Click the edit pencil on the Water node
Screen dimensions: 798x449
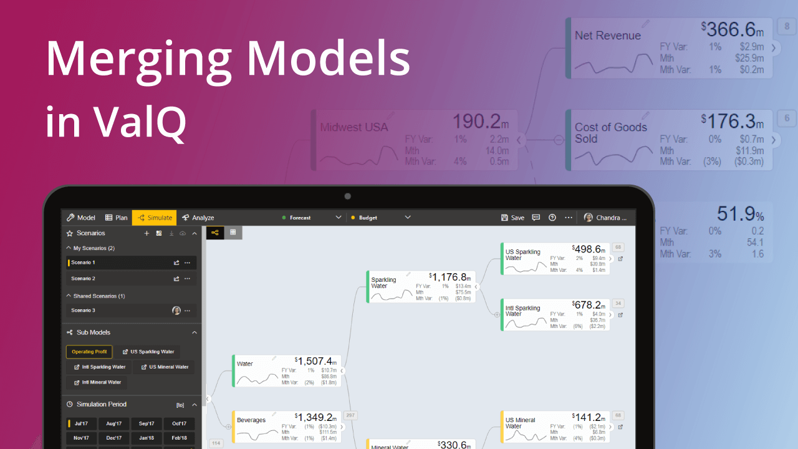point(274,359)
